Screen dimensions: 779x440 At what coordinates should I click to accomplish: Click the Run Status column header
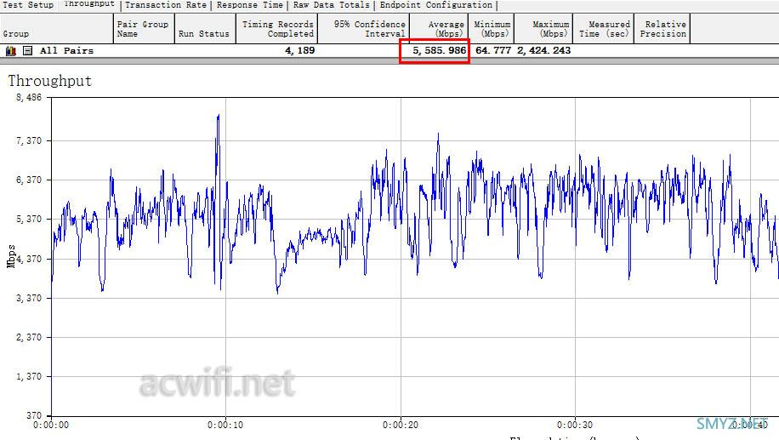205,29
